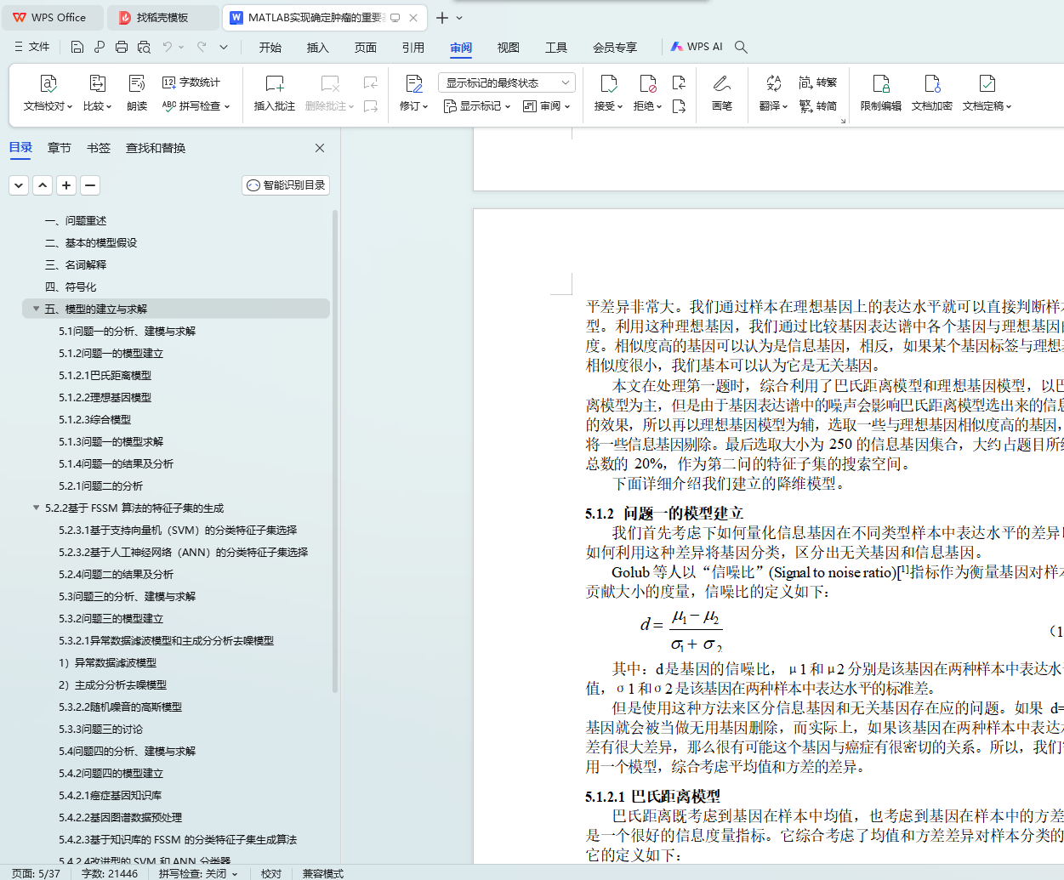Click the 文档校对 proofreading icon
1064x880 pixels.
[48, 83]
